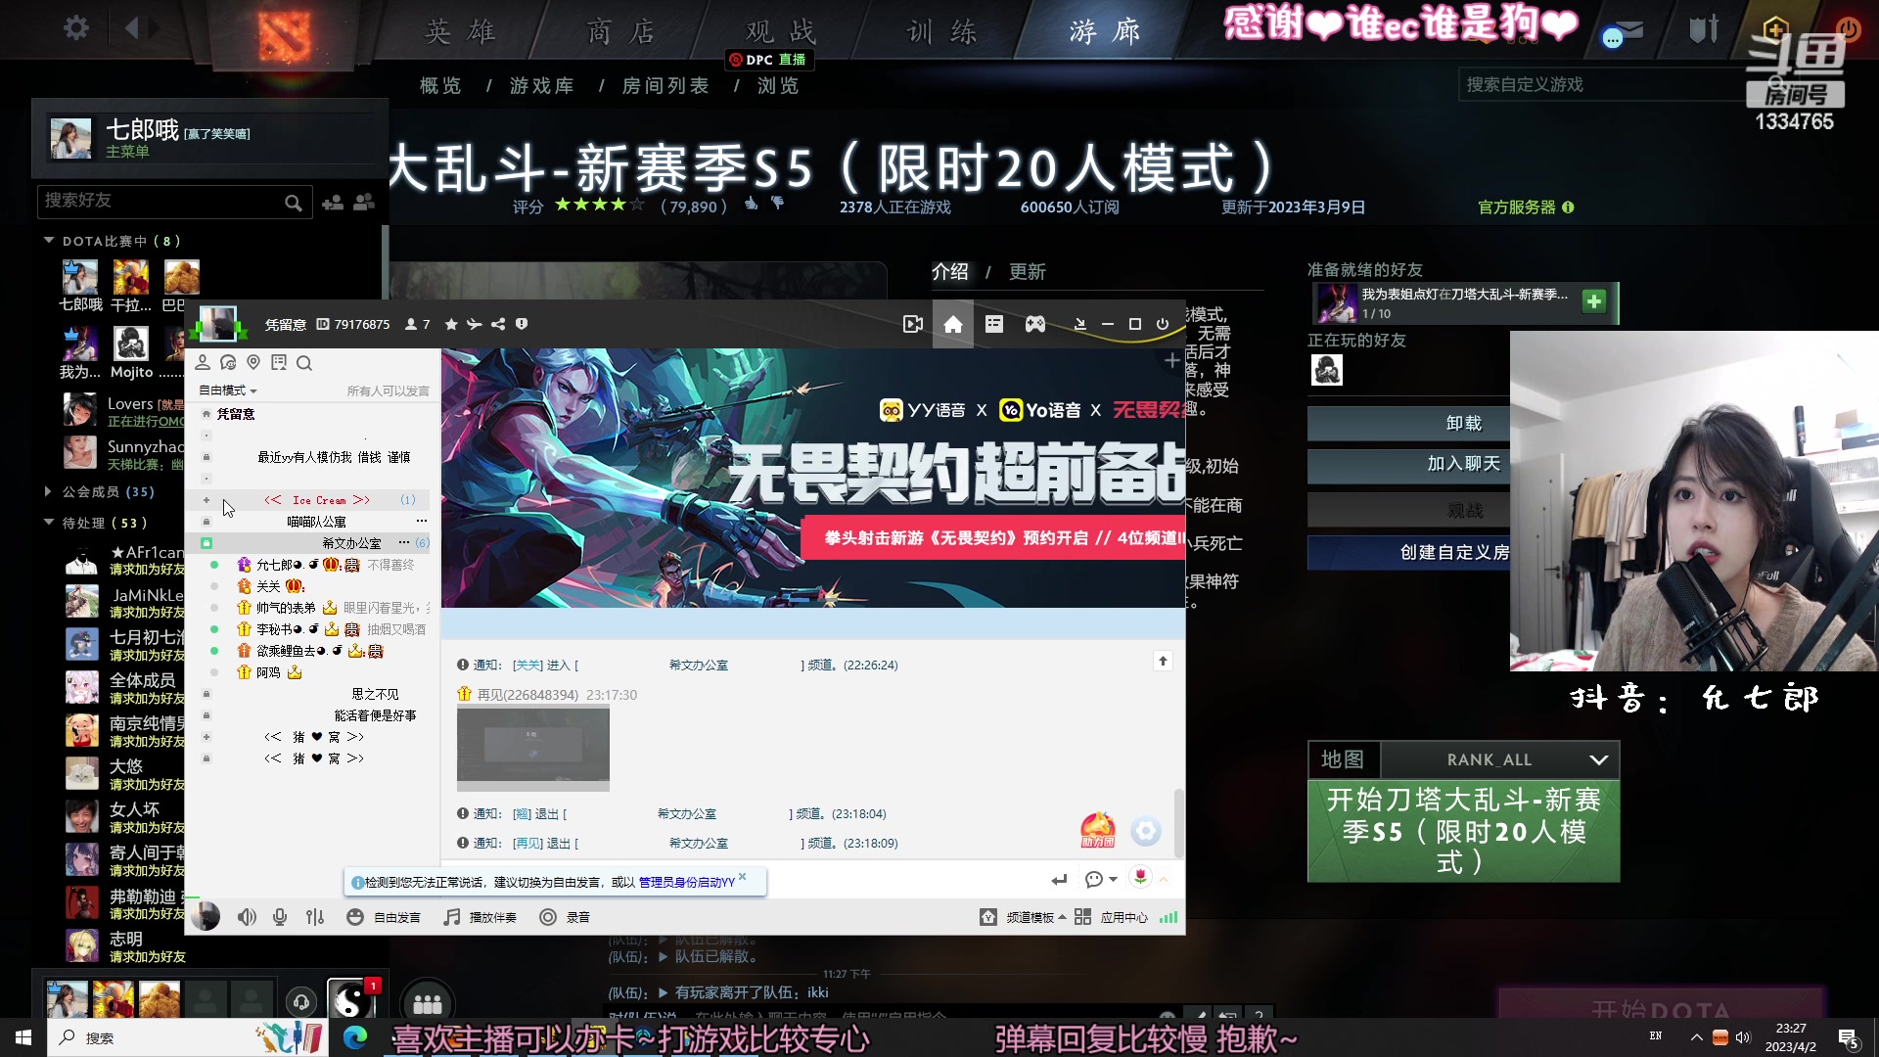Screen dimensions: 1879x1057
Task: Expand the Ice Cream channel plus
Action: pos(206,500)
